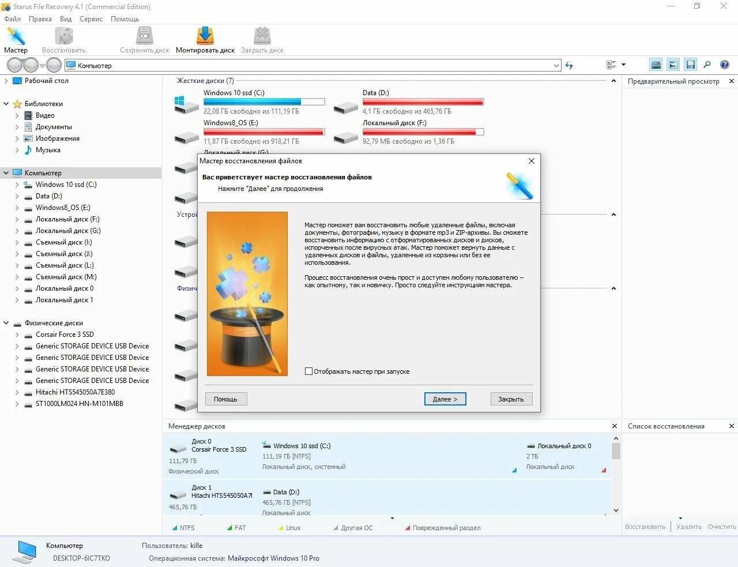Expand Рабочий стол tree node
The height and width of the screenshot is (567, 738).
click(x=6, y=81)
